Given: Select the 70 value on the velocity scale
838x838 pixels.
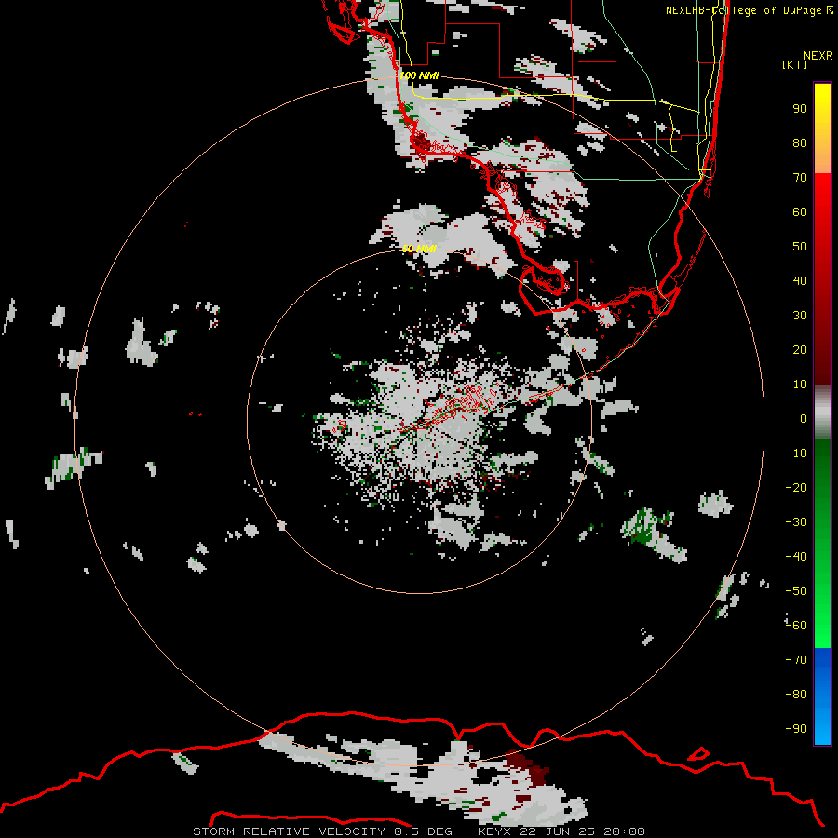Looking at the screenshot, I should pyautogui.click(x=800, y=178).
